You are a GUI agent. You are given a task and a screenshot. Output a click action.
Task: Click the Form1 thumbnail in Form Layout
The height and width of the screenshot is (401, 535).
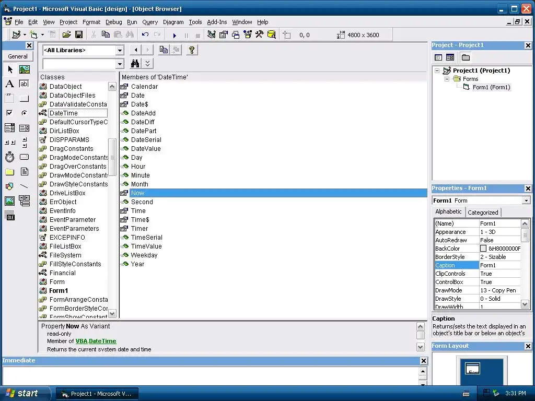472,368
